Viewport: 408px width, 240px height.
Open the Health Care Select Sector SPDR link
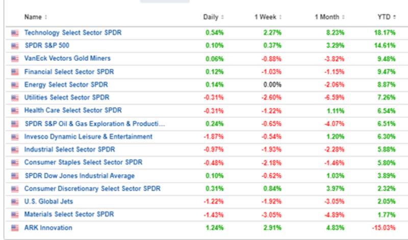pos(72,110)
